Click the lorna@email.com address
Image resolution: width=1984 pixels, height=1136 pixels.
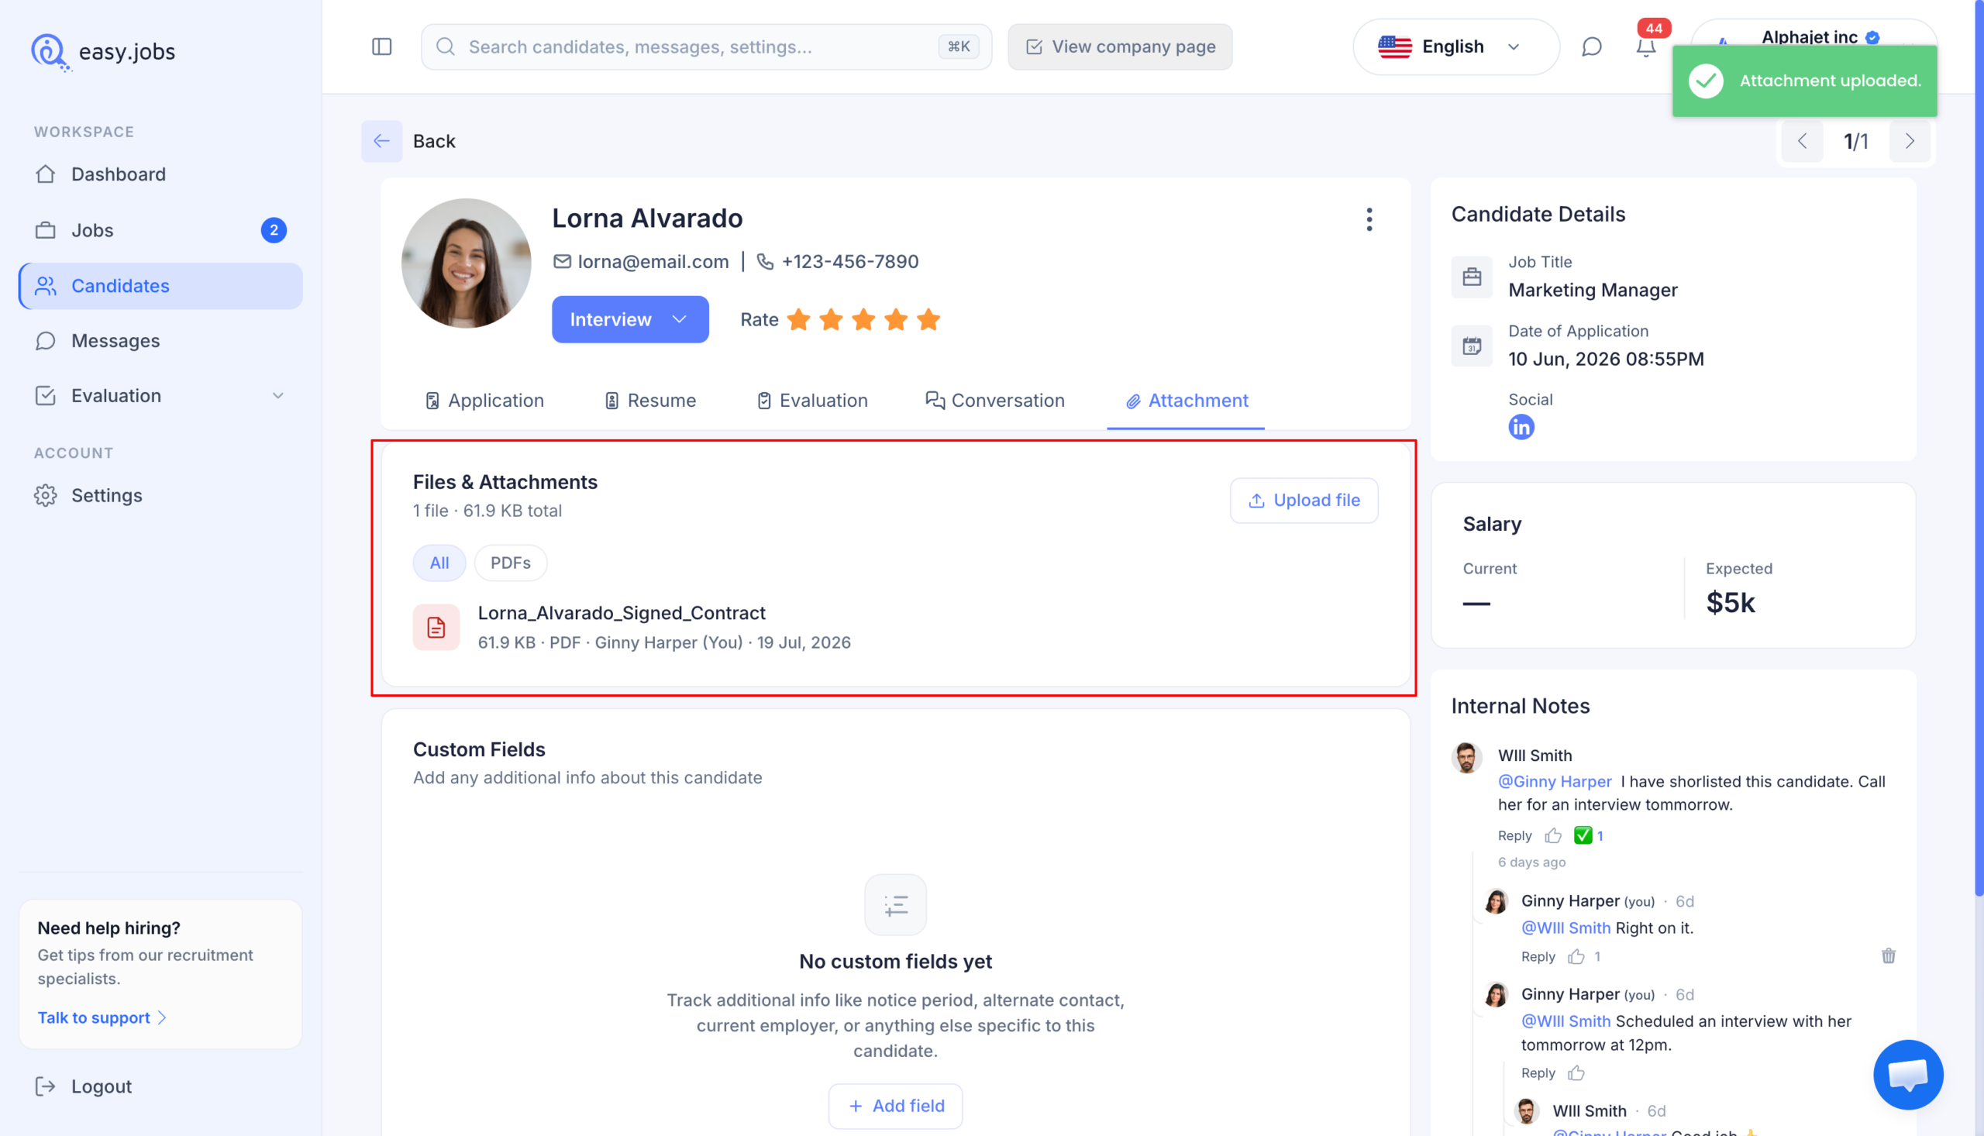coord(653,261)
